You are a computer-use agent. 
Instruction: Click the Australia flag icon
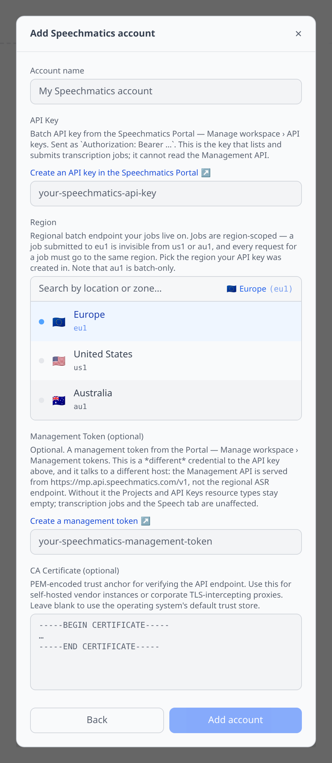tap(59, 400)
